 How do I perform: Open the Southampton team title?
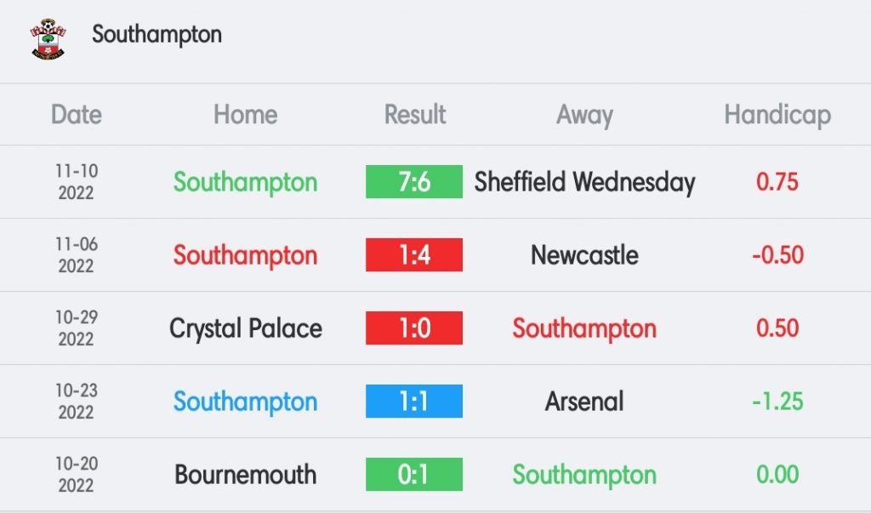click(157, 35)
